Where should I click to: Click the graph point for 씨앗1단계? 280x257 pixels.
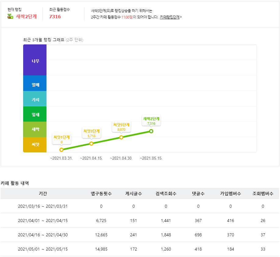pos(61,150)
